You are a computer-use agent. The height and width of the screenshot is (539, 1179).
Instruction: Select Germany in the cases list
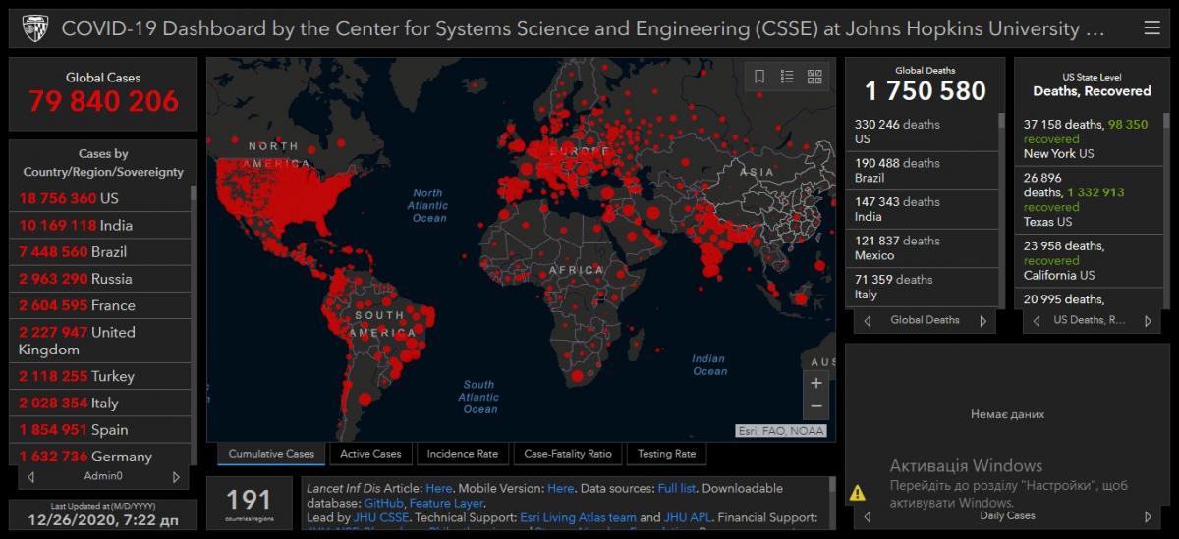click(x=99, y=456)
